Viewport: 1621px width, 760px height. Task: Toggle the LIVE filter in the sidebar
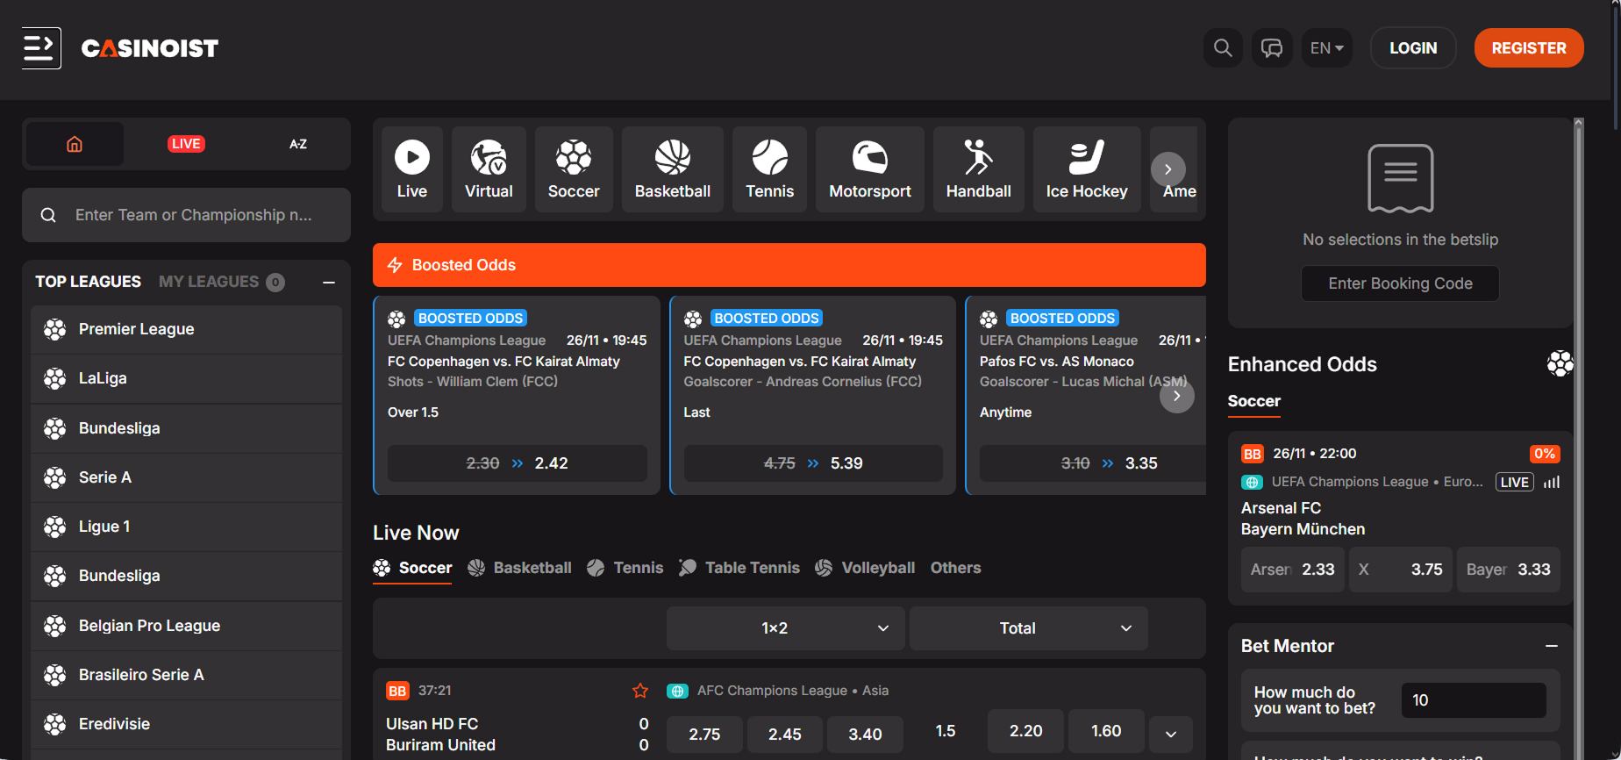[x=186, y=144]
